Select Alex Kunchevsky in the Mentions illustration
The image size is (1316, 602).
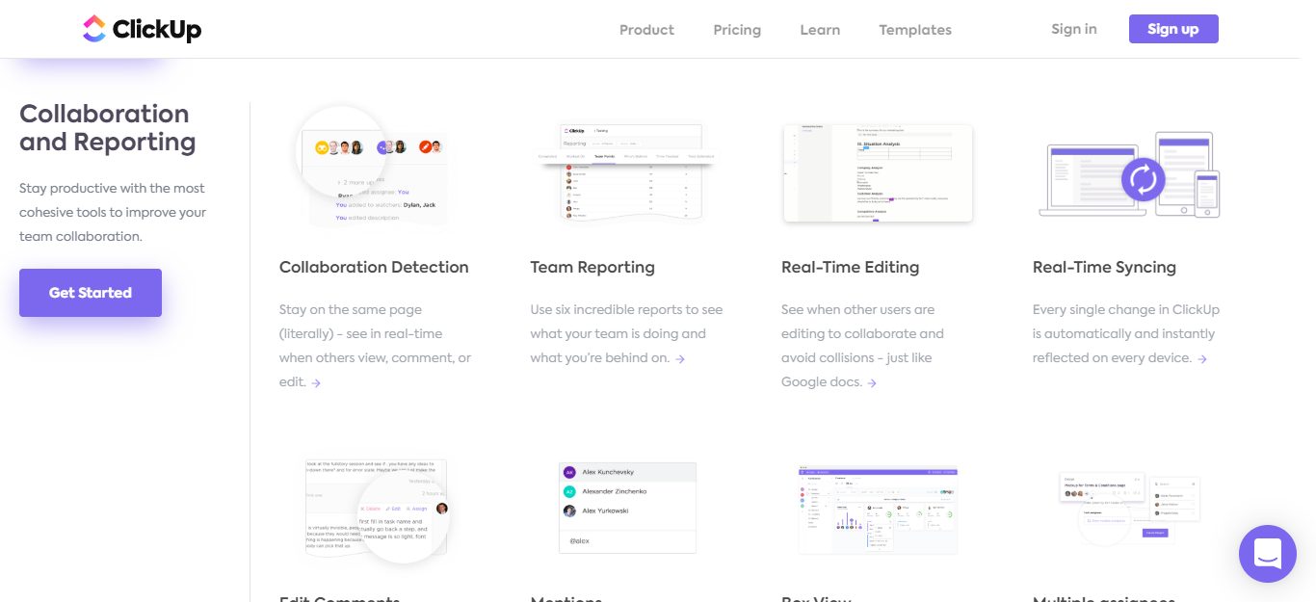[x=627, y=473]
